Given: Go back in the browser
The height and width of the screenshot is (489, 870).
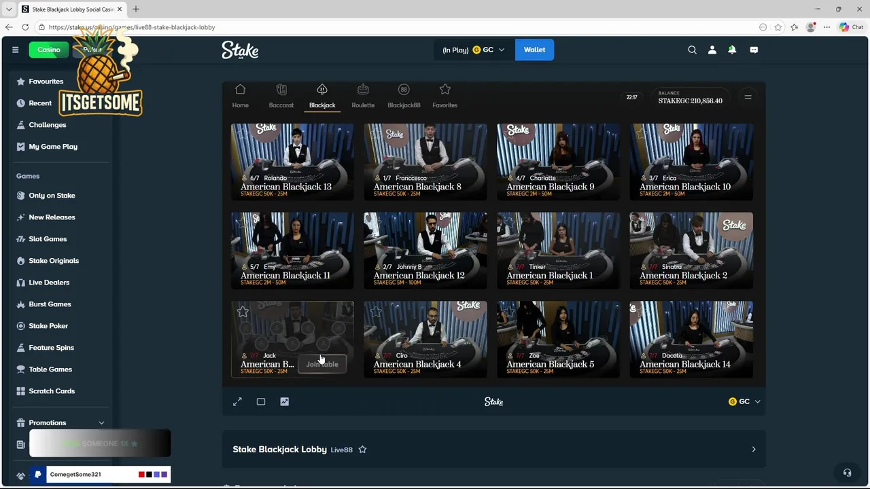Looking at the screenshot, I should [9, 27].
